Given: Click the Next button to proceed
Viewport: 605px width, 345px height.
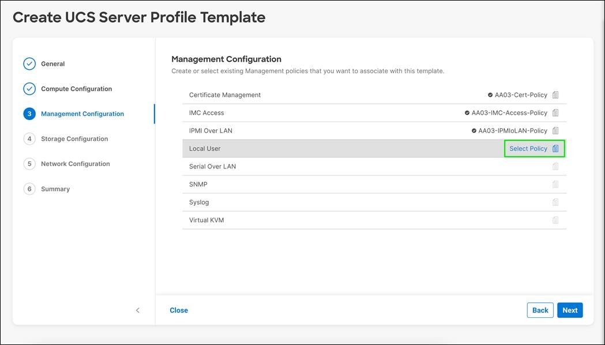Looking at the screenshot, I should [570, 310].
